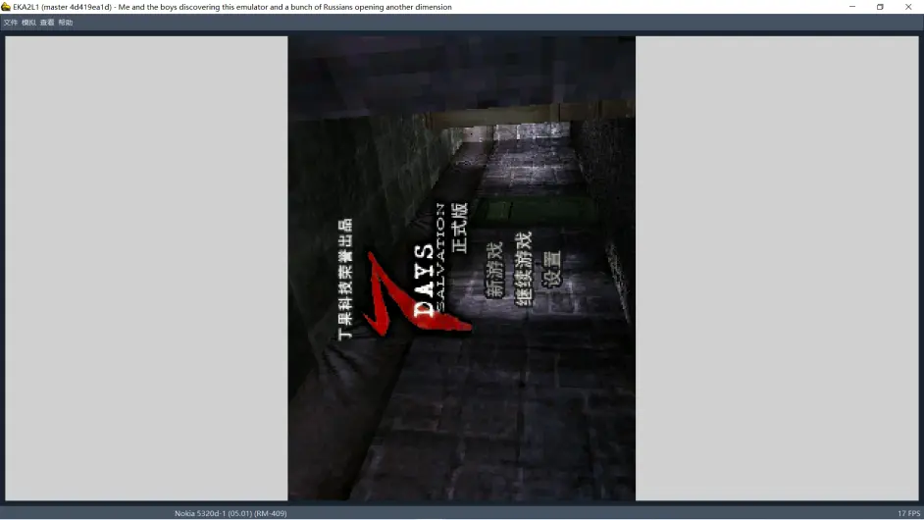Open the 模拟 (Emulation) menu

pyautogui.click(x=28, y=23)
